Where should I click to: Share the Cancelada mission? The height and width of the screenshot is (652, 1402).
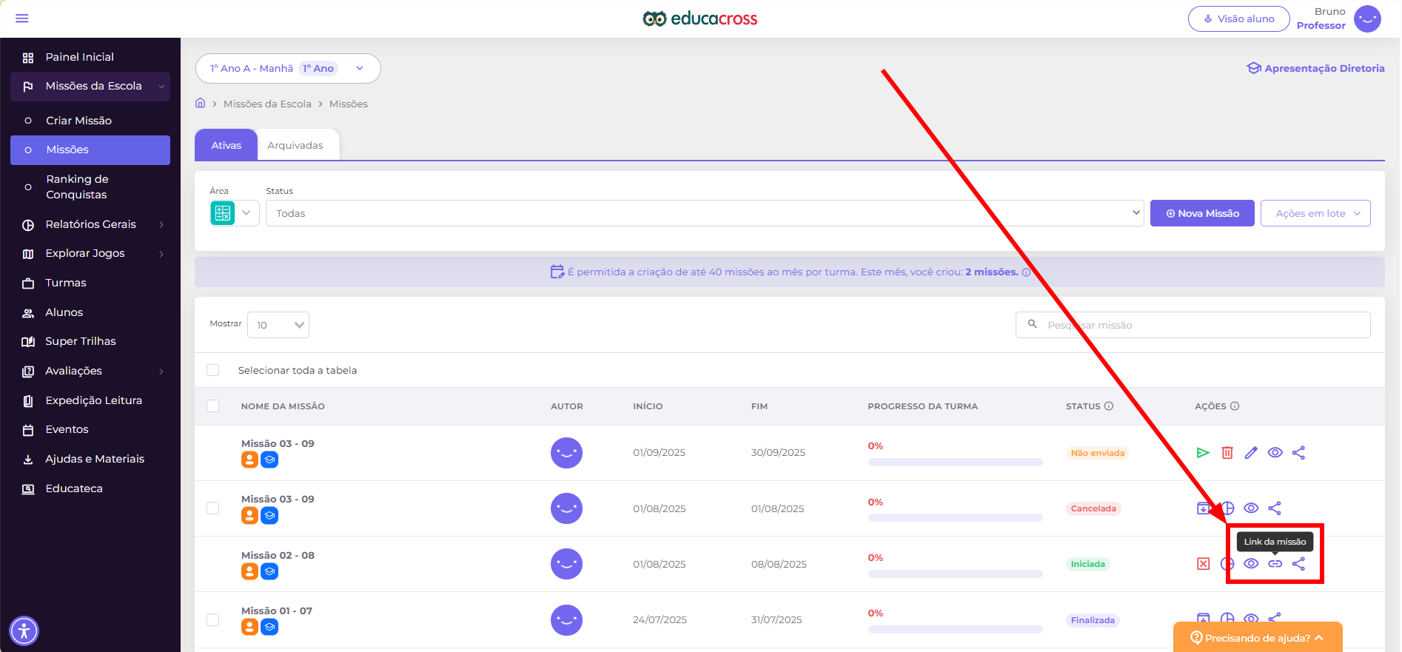click(1275, 508)
